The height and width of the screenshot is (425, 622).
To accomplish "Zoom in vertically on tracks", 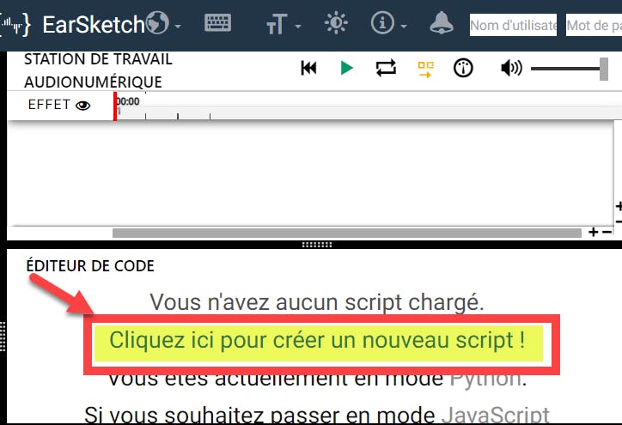I will 618,207.
